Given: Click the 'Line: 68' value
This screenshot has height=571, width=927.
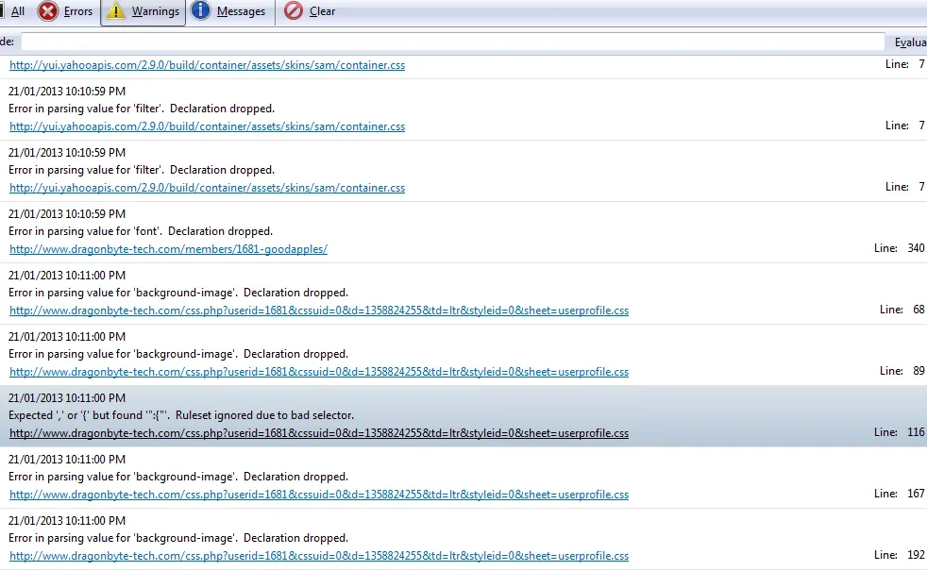Looking at the screenshot, I should 902,310.
